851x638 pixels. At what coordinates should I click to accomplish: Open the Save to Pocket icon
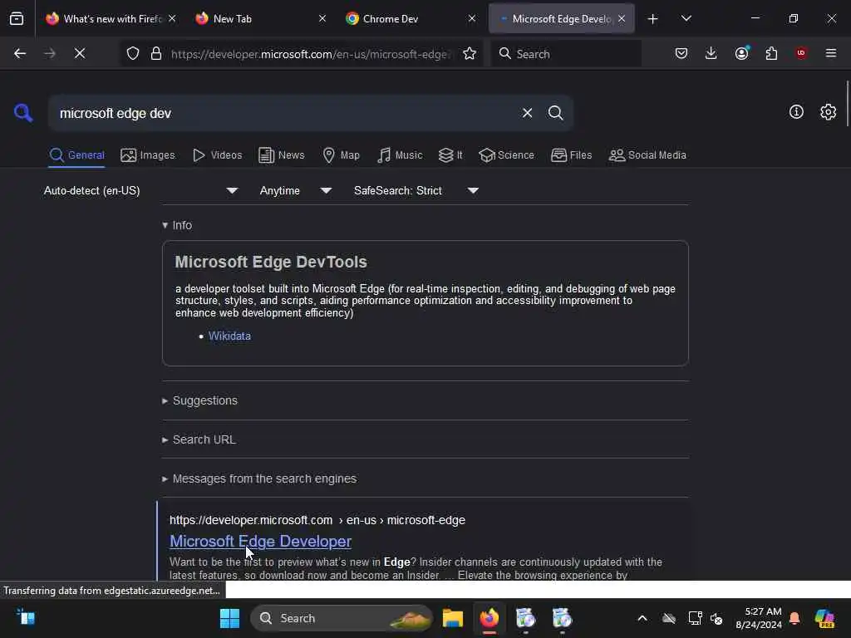tap(681, 53)
